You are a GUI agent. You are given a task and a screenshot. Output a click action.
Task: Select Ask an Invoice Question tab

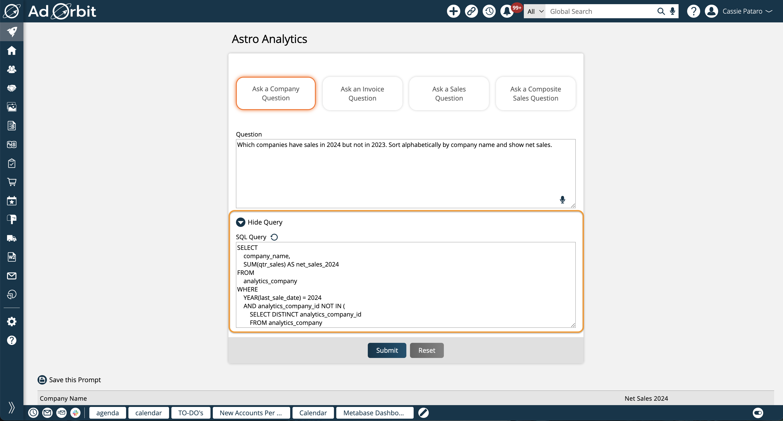click(362, 93)
